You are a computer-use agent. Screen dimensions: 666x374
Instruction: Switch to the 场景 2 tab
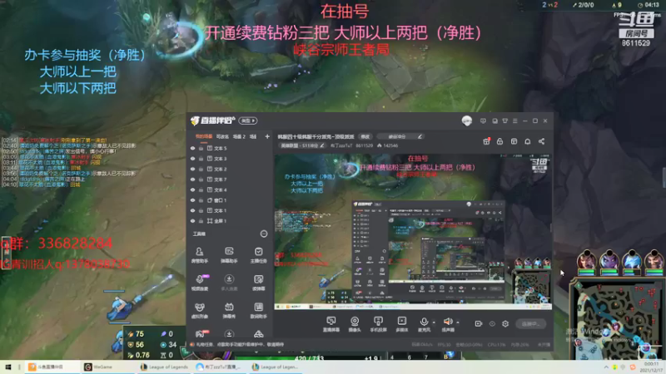239,136
